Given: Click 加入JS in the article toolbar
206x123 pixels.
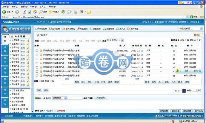Looking at the screenshot, I should 121,29.
